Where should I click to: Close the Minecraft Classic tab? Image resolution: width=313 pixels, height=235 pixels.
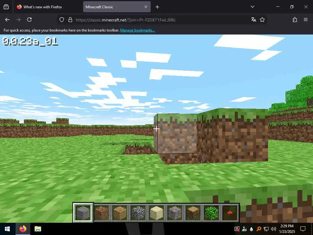coord(146,7)
